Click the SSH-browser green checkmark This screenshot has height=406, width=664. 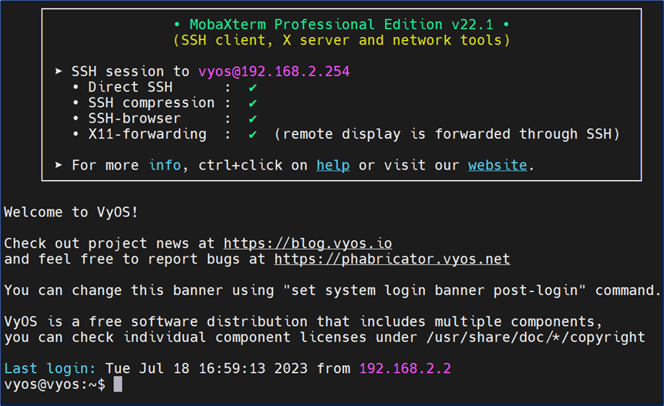(x=252, y=119)
